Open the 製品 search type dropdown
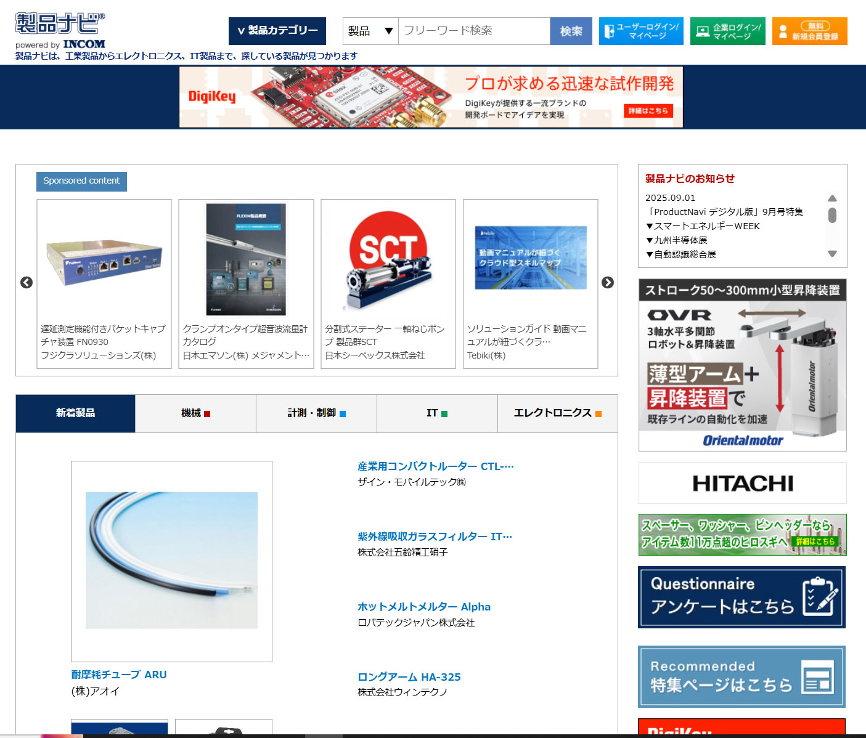Image resolution: width=866 pixels, height=738 pixels. 369,31
